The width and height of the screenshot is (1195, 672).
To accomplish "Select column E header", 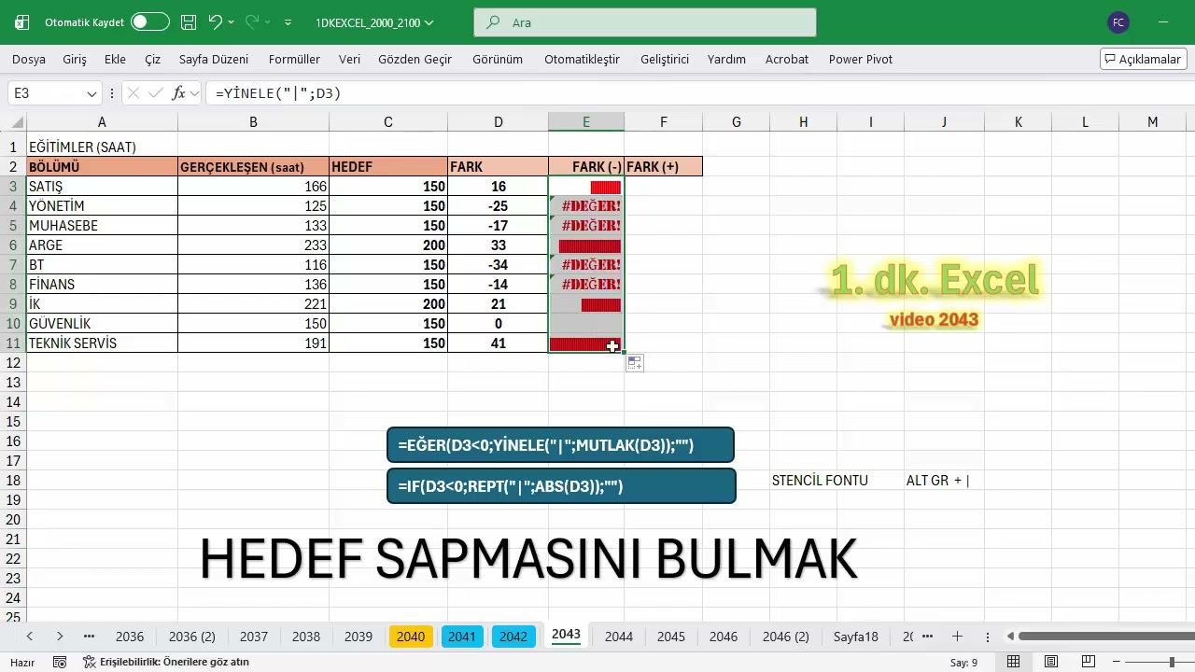I will [586, 122].
